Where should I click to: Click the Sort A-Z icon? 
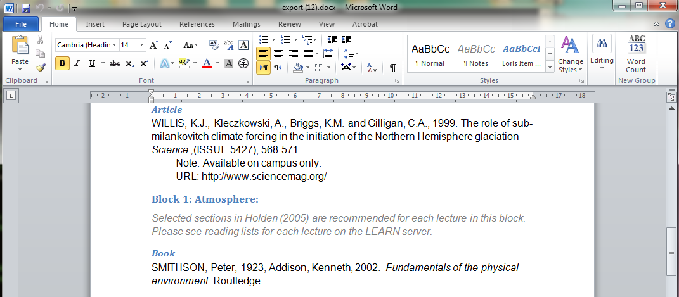[372, 67]
